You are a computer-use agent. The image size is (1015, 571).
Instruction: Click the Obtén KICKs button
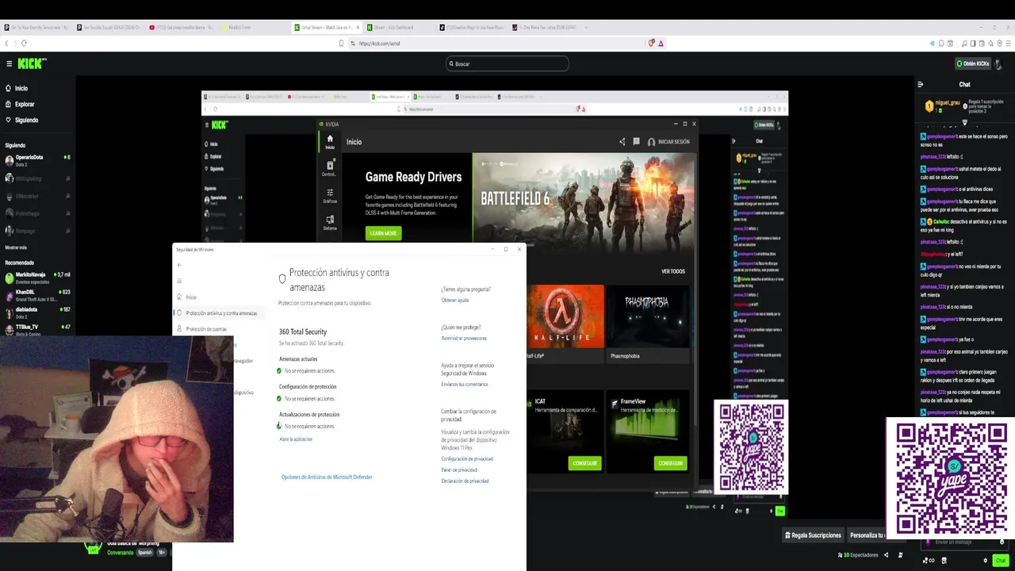[974, 63]
